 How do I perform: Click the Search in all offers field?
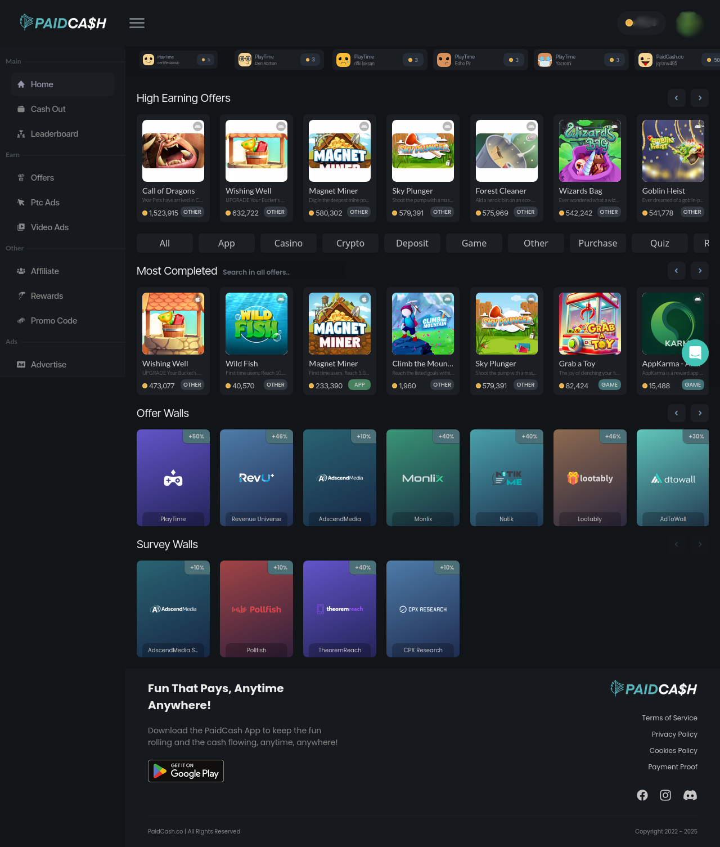pos(281,272)
